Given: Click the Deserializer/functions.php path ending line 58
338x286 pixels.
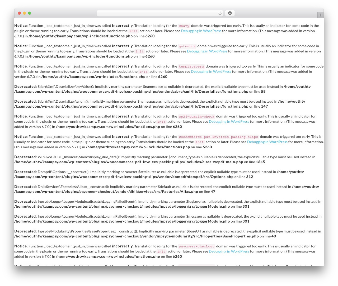Looking at the screenshot, I should click(x=131, y=92).
